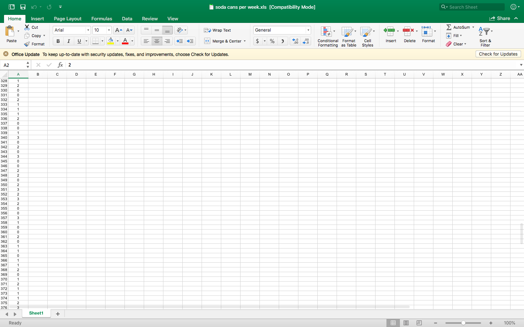Expand the Merge & Center options arrow
The width and height of the screenshot is (524, 327).
[x=245, y=41]
